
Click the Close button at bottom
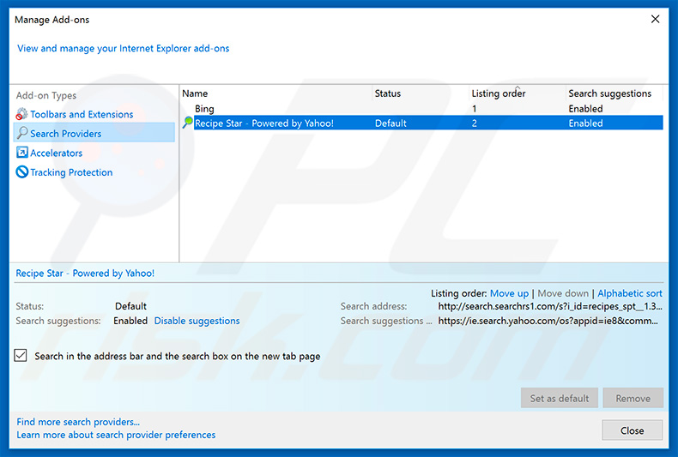pos(632,430)
